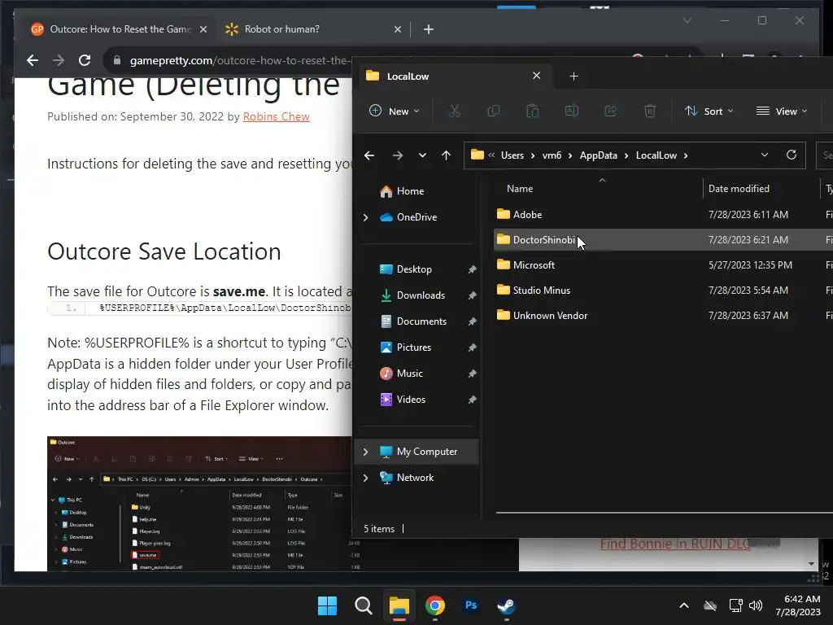The width and height of the screenshot is (833, 625).
Task: Expand My Computer in navigation pane
Action: (x=365, y=451)
